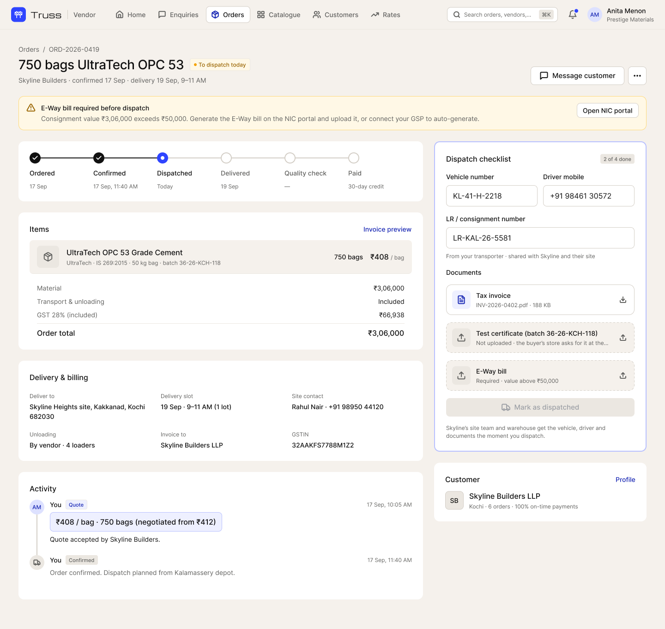Viewport: 665px width, 629px height.
Task: Go back to Orders breadcrumb
Action: pos(29,49)
